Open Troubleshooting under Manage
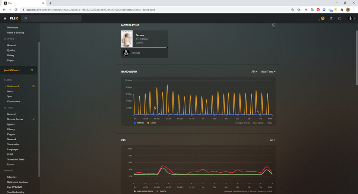The image size is (358, 194). pos(16,192)
